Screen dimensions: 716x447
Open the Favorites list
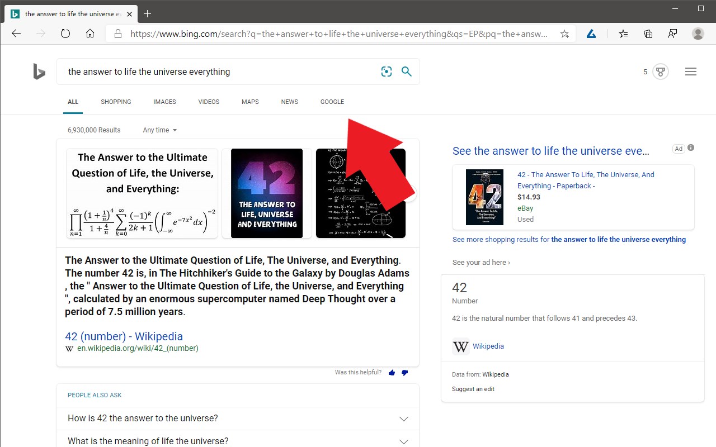[x=623, y=34]
